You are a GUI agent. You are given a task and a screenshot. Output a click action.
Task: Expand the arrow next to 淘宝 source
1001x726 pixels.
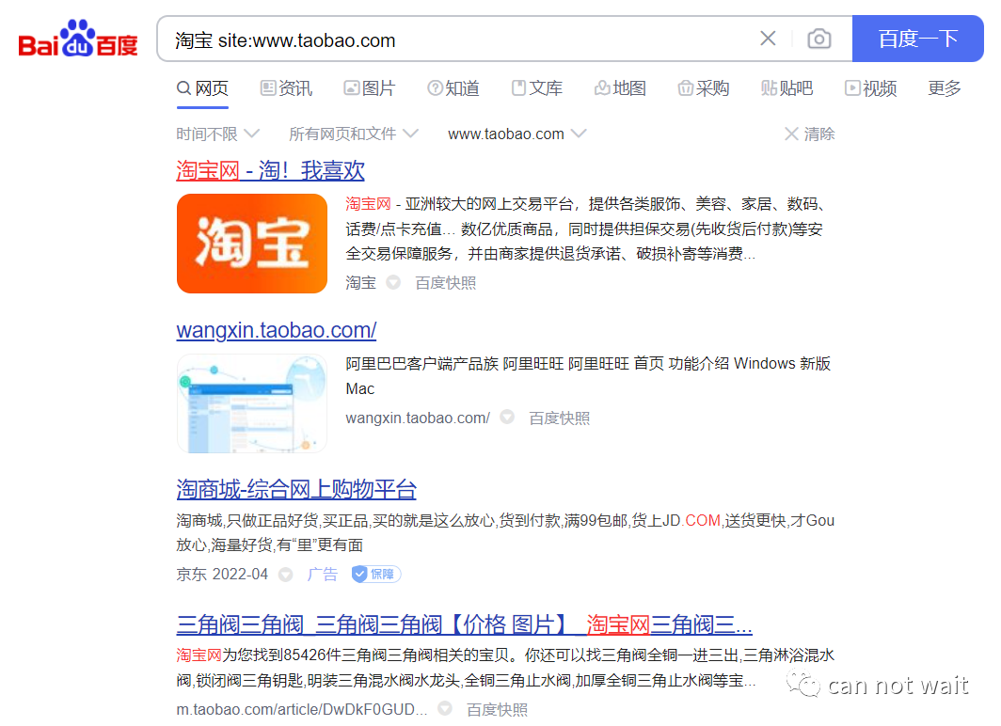coord(393,282)
